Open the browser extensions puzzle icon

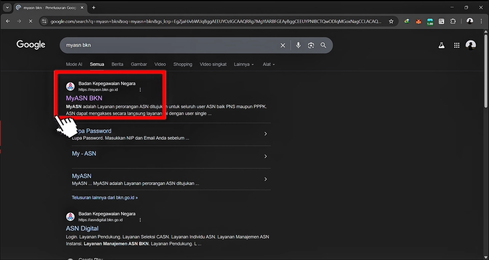pyautogui.click(x=453, y=21)
